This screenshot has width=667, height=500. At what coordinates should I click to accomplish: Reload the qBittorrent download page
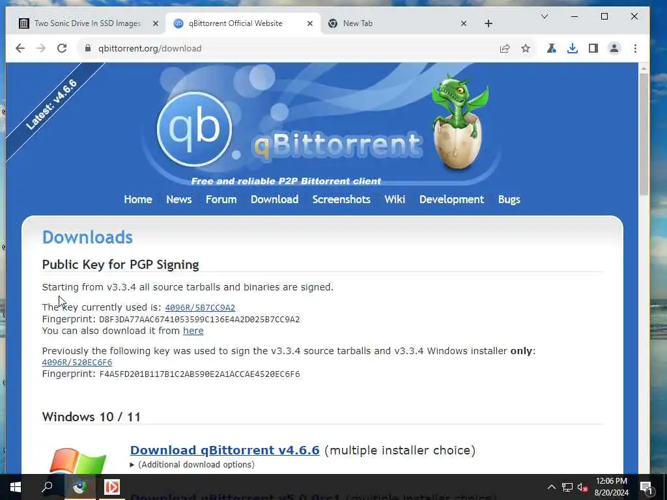point(62,48)
